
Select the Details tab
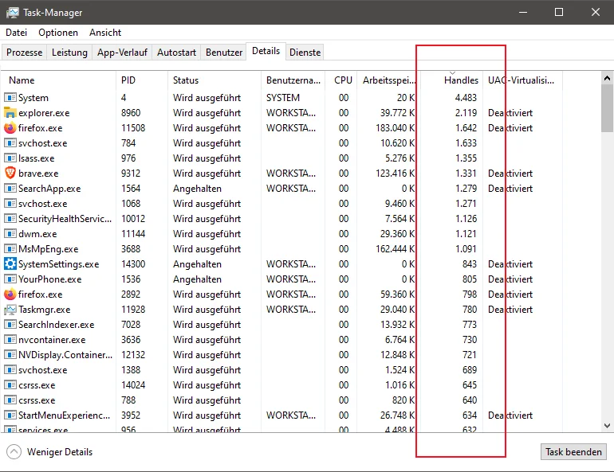(x=266, y=51)
